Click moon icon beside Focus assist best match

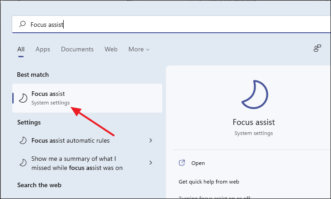(23, 98)
